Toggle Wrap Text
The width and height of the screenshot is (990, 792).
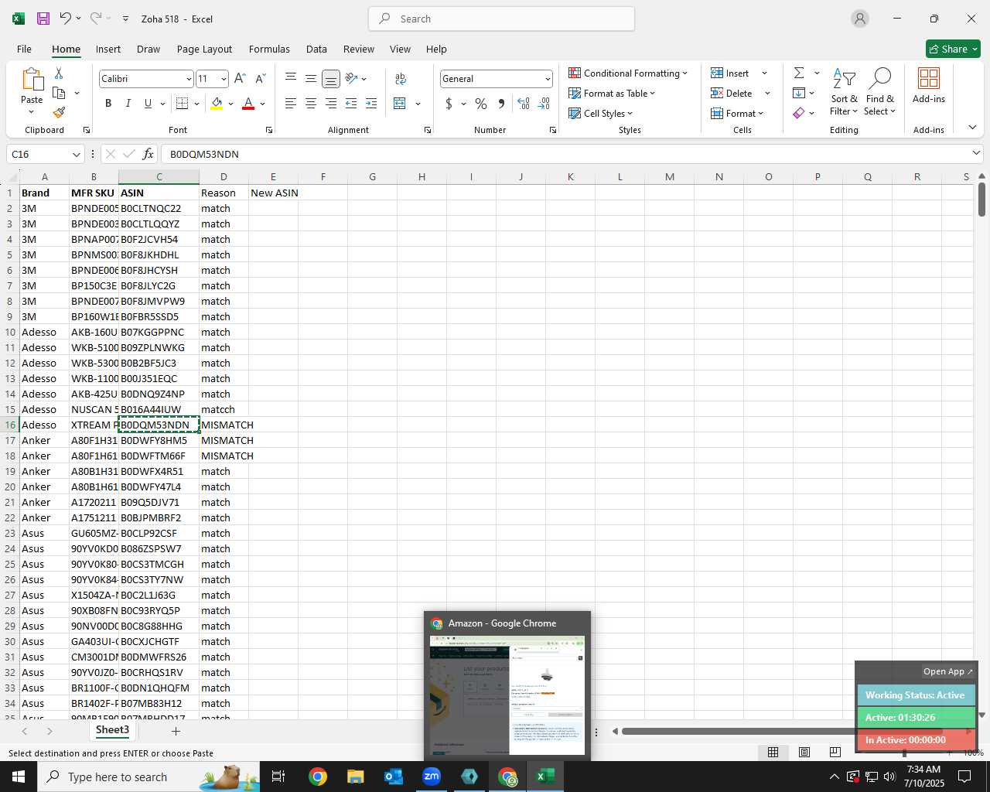tap(401, 78)
